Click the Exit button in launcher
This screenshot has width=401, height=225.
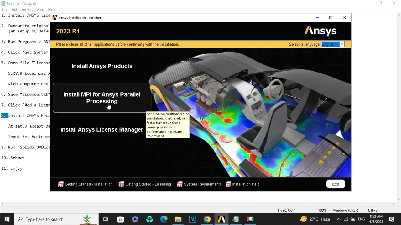point(336,184)
